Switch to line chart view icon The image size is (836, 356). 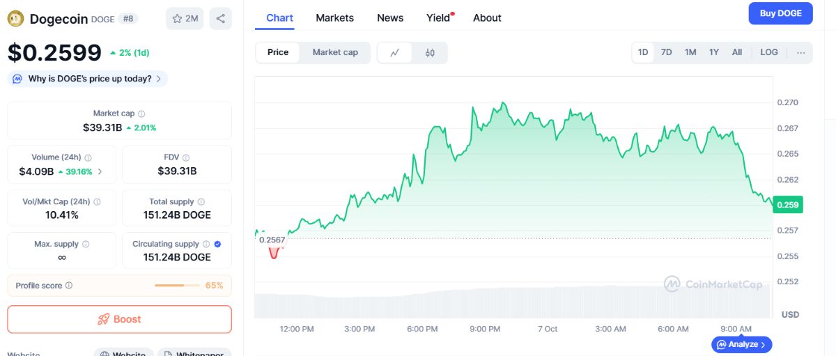pos(395,52)
